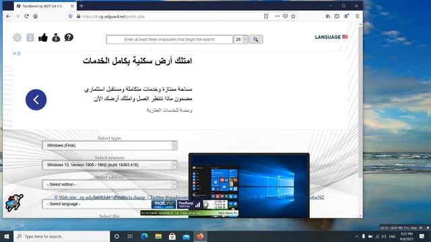Reload the page with refresh icon
This screenshot has width=431, height=242.
[x=26, y=16]
